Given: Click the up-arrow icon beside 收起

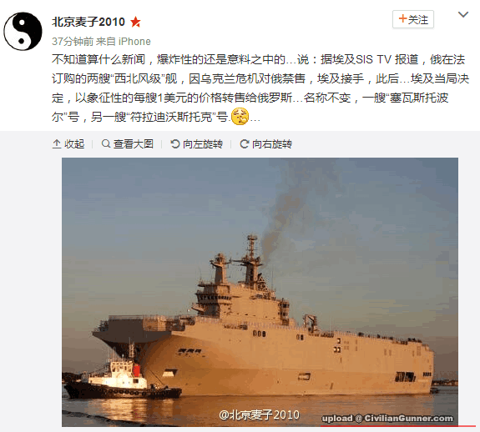Looking at the screenshot, I should pos(57,143).
